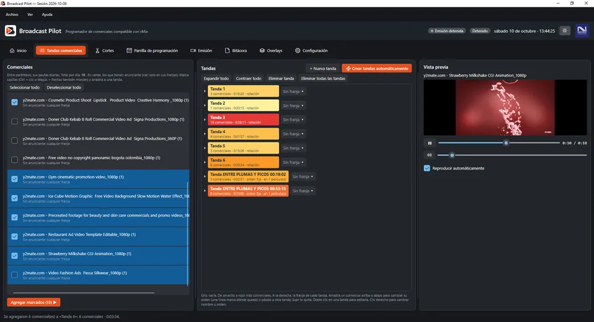Check Video Fashion Ads Passa Silkwear checkbox
Image resolution: width=594 pixels, height=322 pixels.
point(14,275)
